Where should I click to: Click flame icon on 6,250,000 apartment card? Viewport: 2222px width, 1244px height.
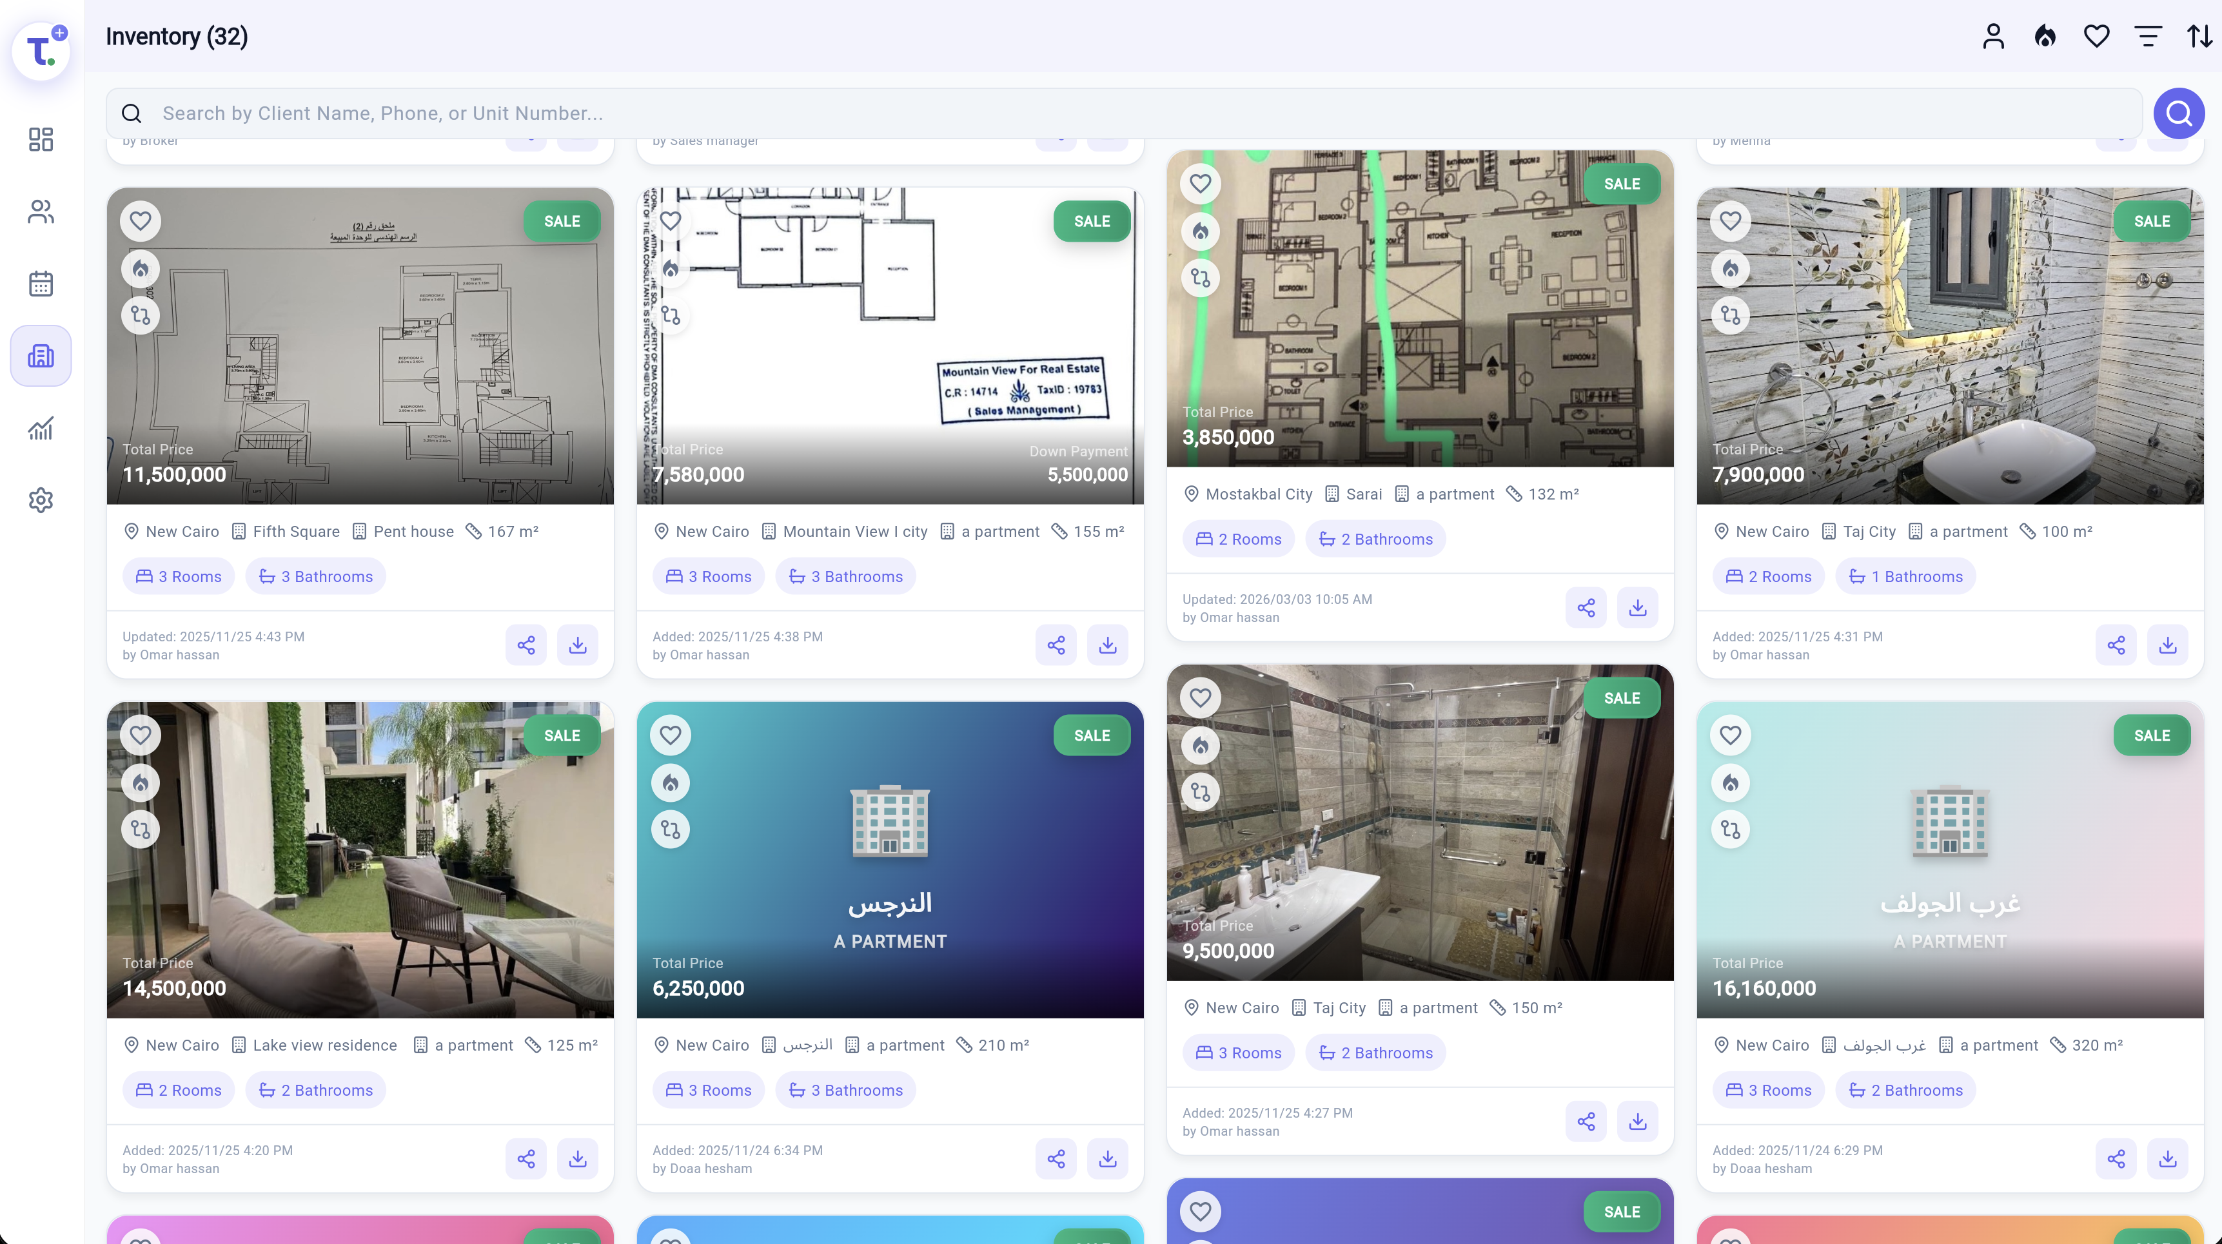670,782
